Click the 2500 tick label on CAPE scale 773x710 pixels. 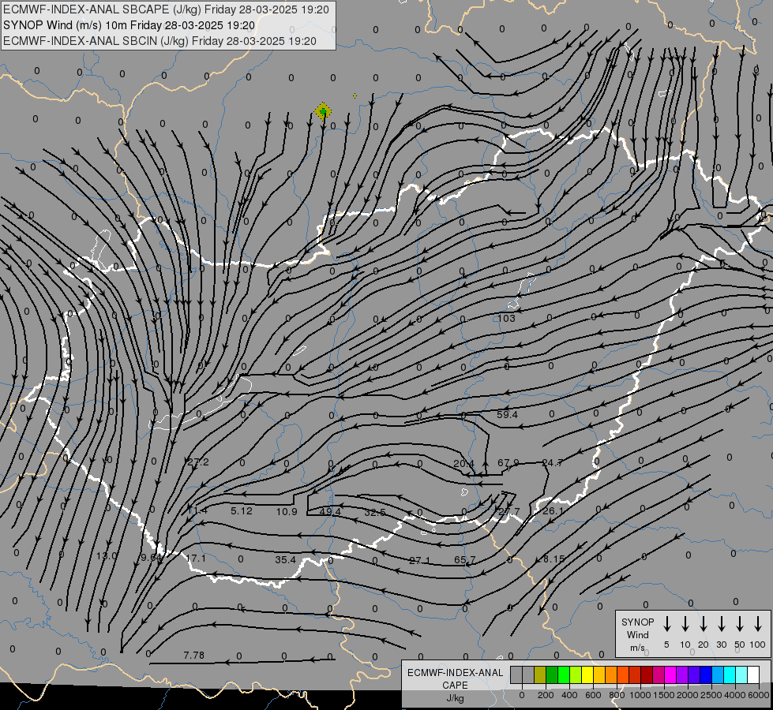pos(711,695)
